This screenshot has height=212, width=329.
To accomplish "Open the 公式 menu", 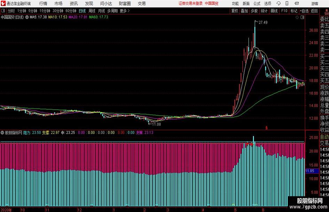I will pyautogui.click(x=257, y=3).
